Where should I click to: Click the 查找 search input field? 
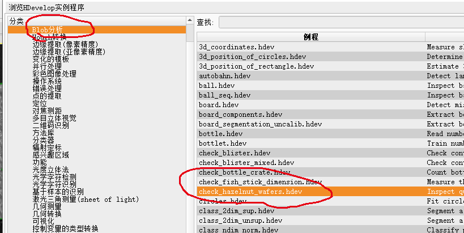coord(340,22)
